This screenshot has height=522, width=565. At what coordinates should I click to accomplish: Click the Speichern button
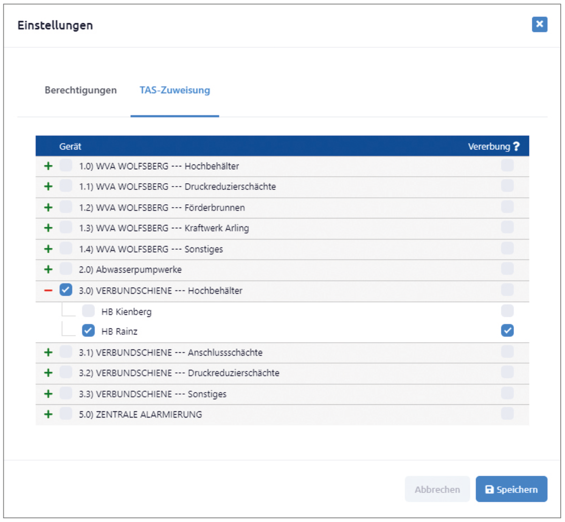click(x=511, y=489)
